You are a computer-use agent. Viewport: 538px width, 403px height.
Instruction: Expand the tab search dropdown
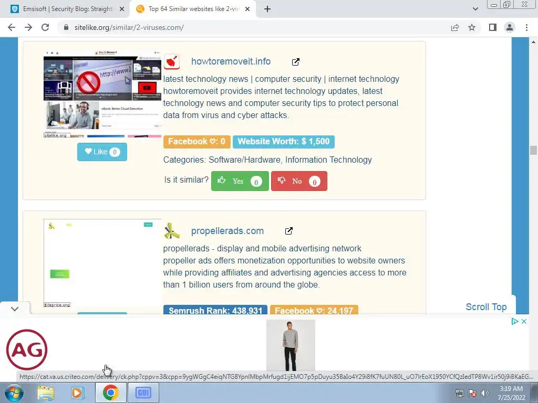tap(475, 9)
